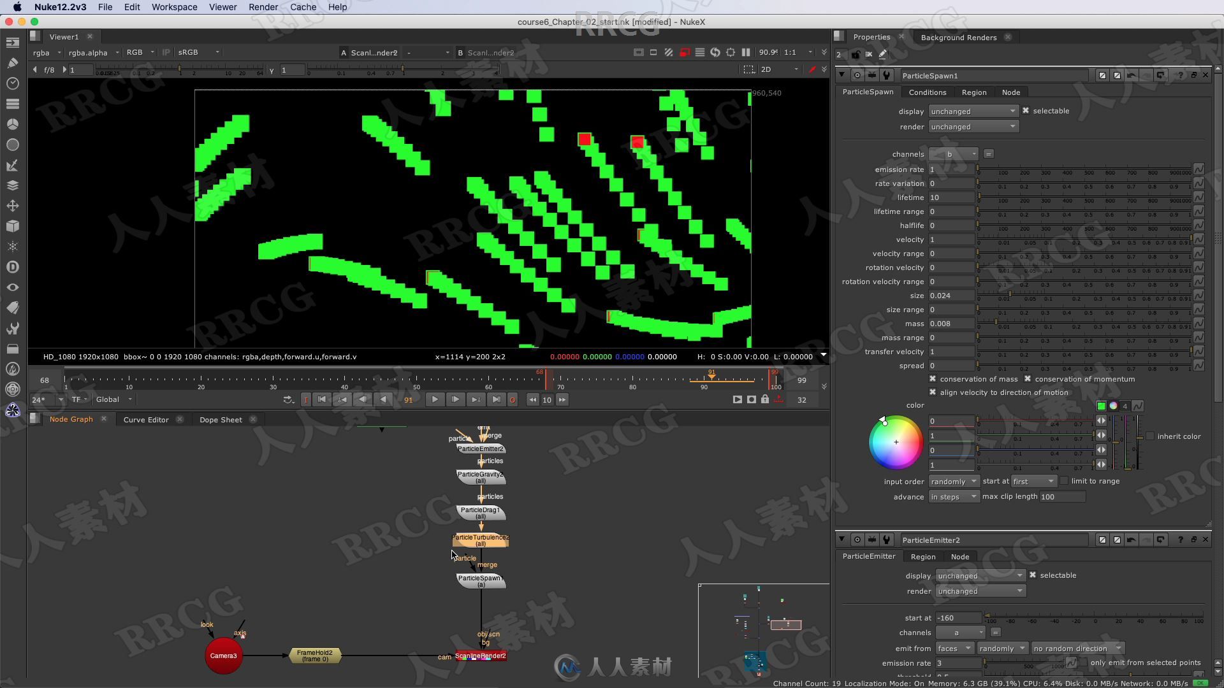1224x688 pixels.
Task: Click the viewer RGB channel icon
Action: [134, 53]
